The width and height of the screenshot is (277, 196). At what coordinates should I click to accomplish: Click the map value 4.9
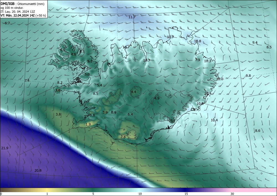click(x=157, y=98)
